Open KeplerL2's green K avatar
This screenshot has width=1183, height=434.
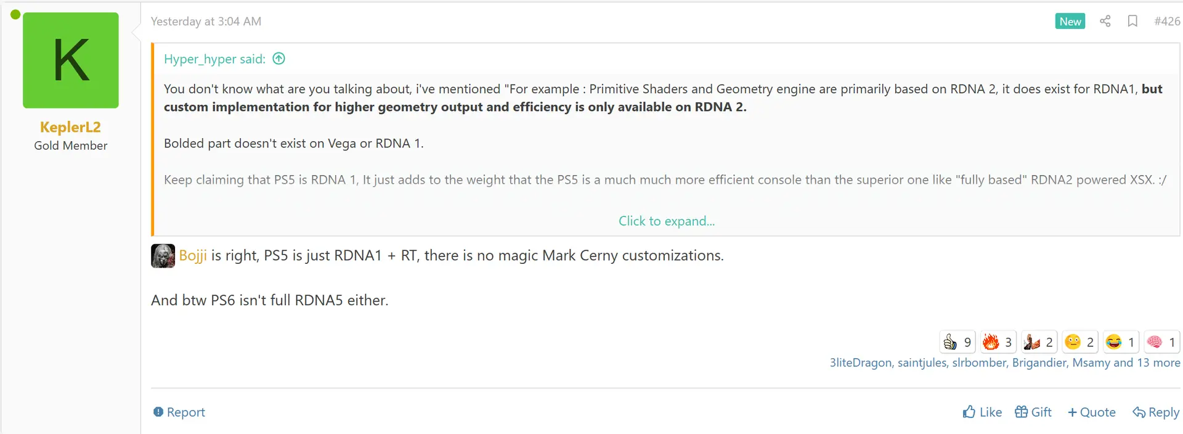[x=71, y=60]
